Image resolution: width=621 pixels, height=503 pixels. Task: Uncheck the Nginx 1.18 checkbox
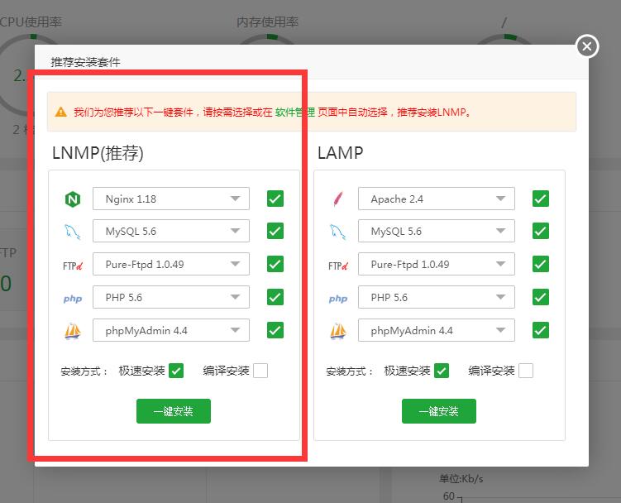(x=275, y=199)
